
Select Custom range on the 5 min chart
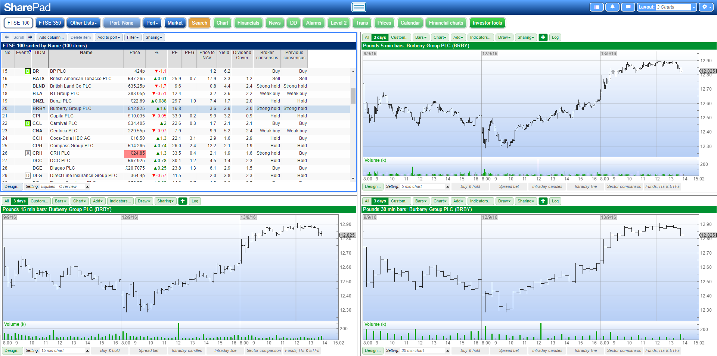pos(399,37)
